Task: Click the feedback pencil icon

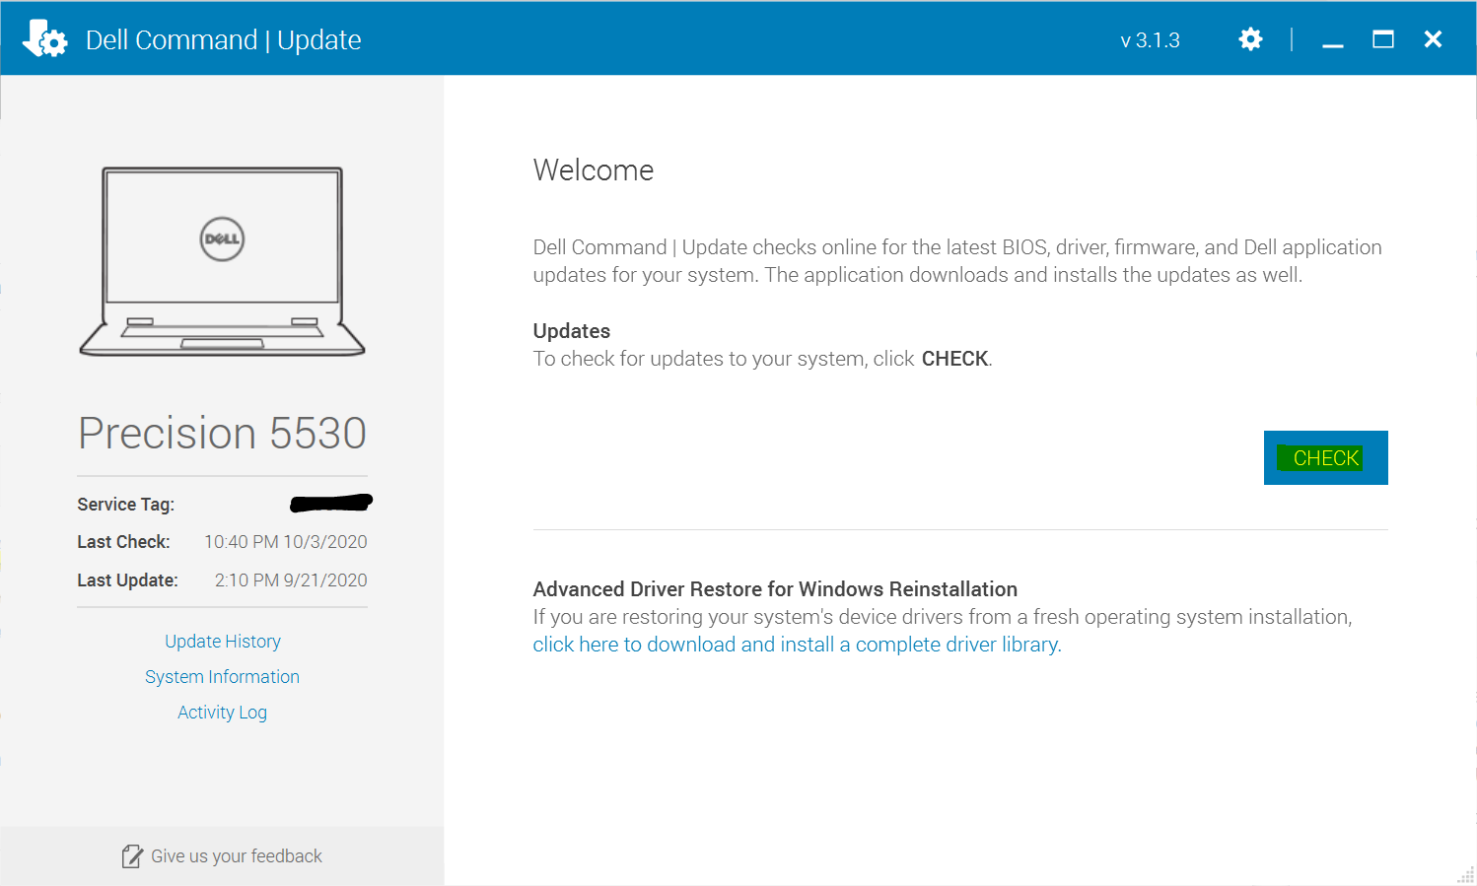Action: coord(131,856)
